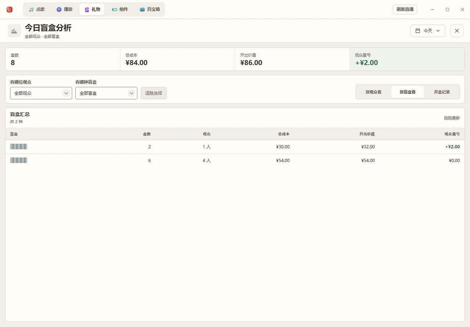The width and height of the screenshot is (470, 327).
Task: Click the 盲盒 column header
Action: coord(14,134)
